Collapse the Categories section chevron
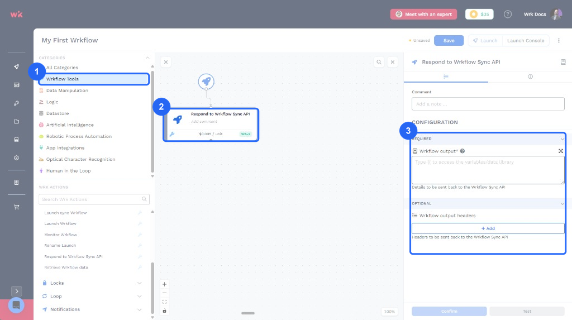 click(147, 58)
